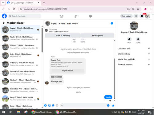Reload the page in browser

[14, 9]
